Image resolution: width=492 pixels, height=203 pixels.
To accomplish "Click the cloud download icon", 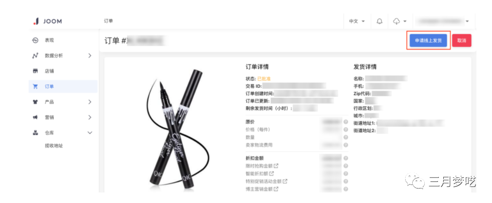I will (x=396, y=21).
